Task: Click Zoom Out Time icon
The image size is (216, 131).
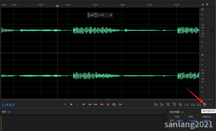Action: (174, 105)
